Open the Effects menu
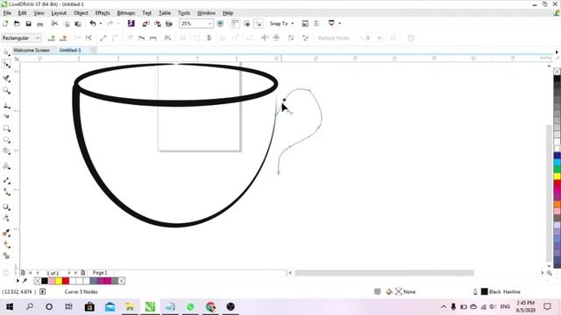Viewport: 561px width, 315px height. point(103,13)
